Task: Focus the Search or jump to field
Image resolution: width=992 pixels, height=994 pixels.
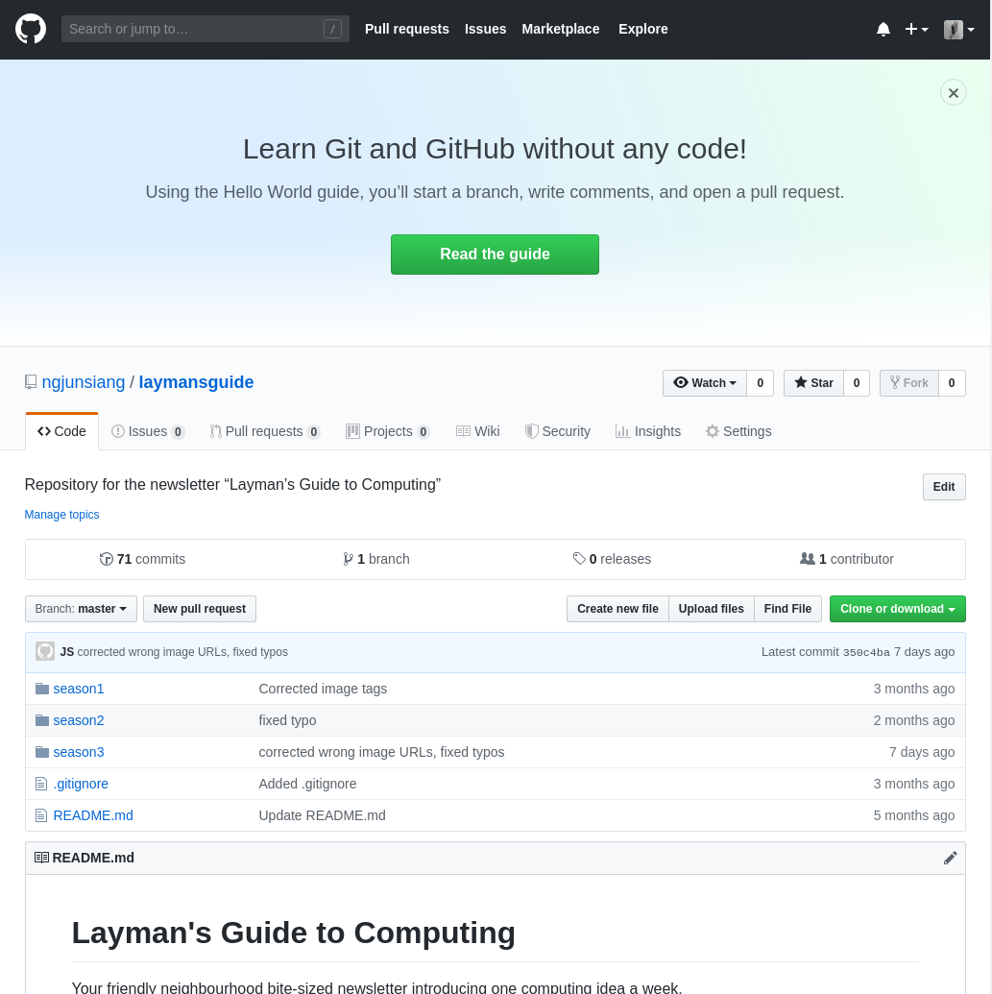Action: pyautogui.click(x=205, y=29)
